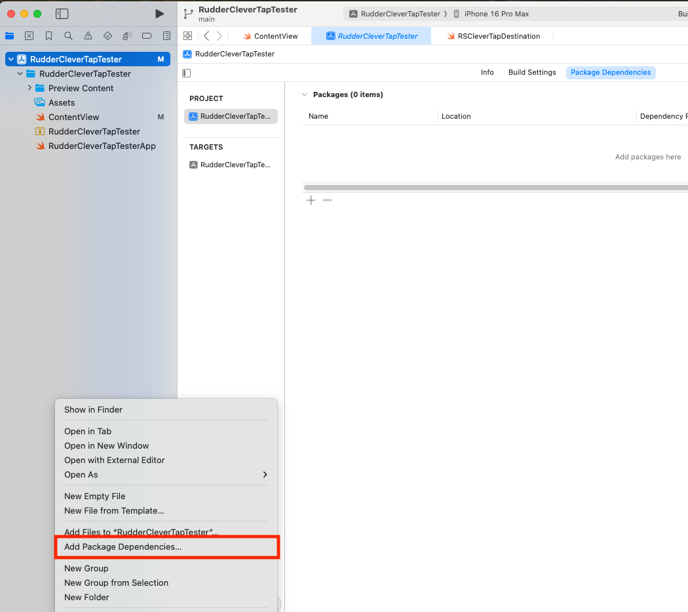The width and height of the screenshot is (688, 612).
Task: Open the Bookmark navigator
Action: pos(48,35)
